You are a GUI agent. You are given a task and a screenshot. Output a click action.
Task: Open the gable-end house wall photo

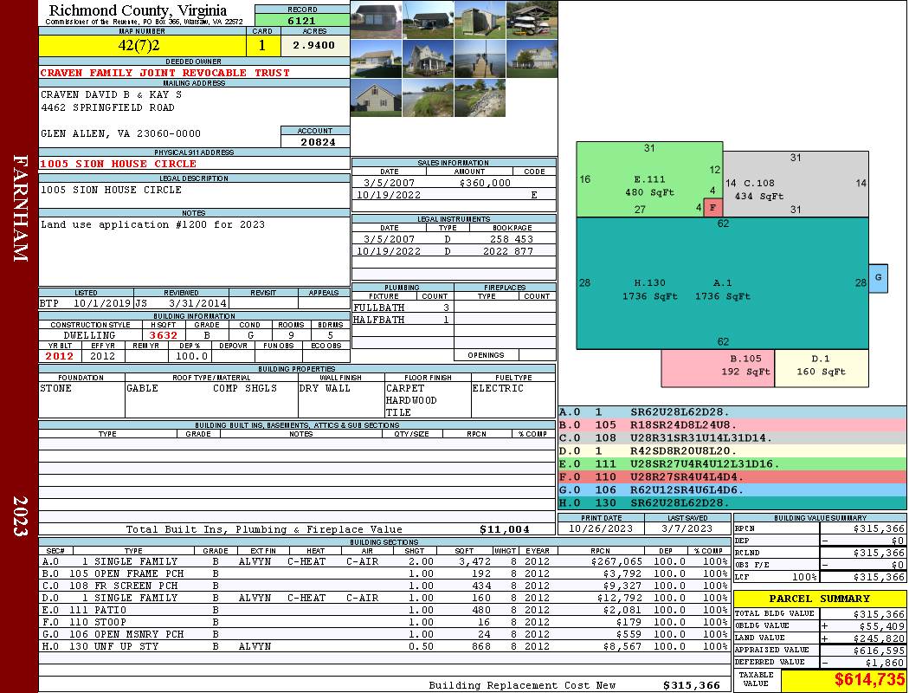[377, 97]
